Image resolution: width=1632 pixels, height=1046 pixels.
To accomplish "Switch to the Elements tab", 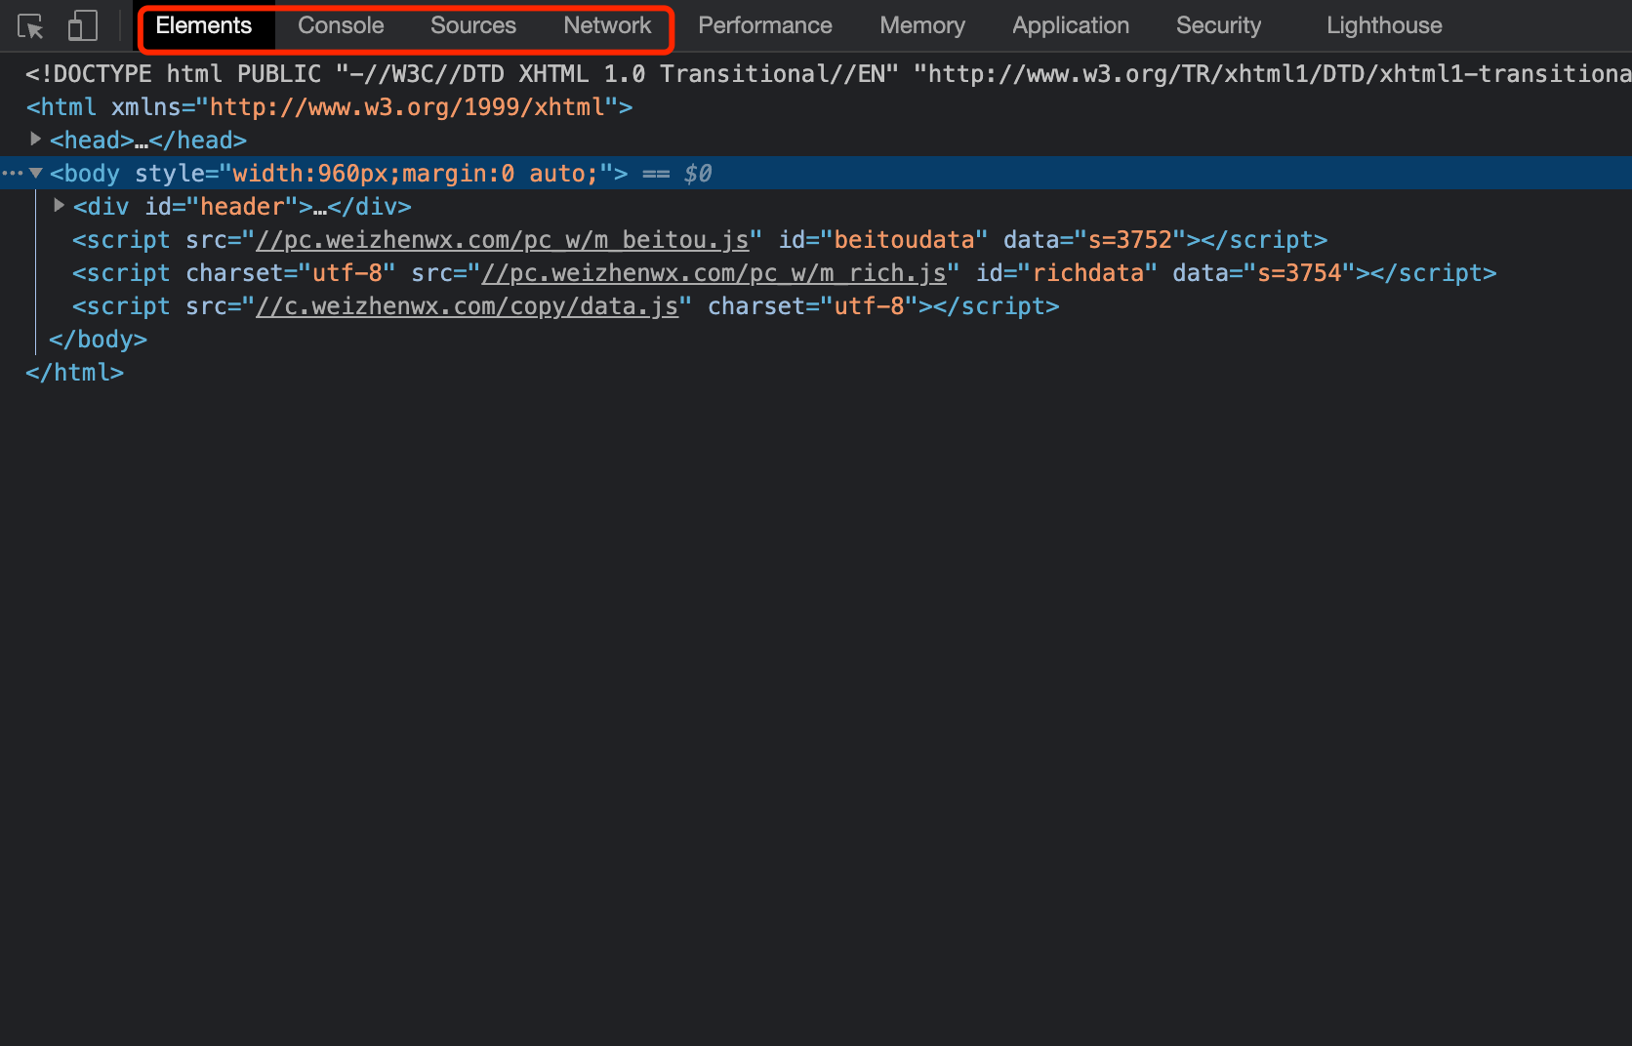I will [204, 25].
